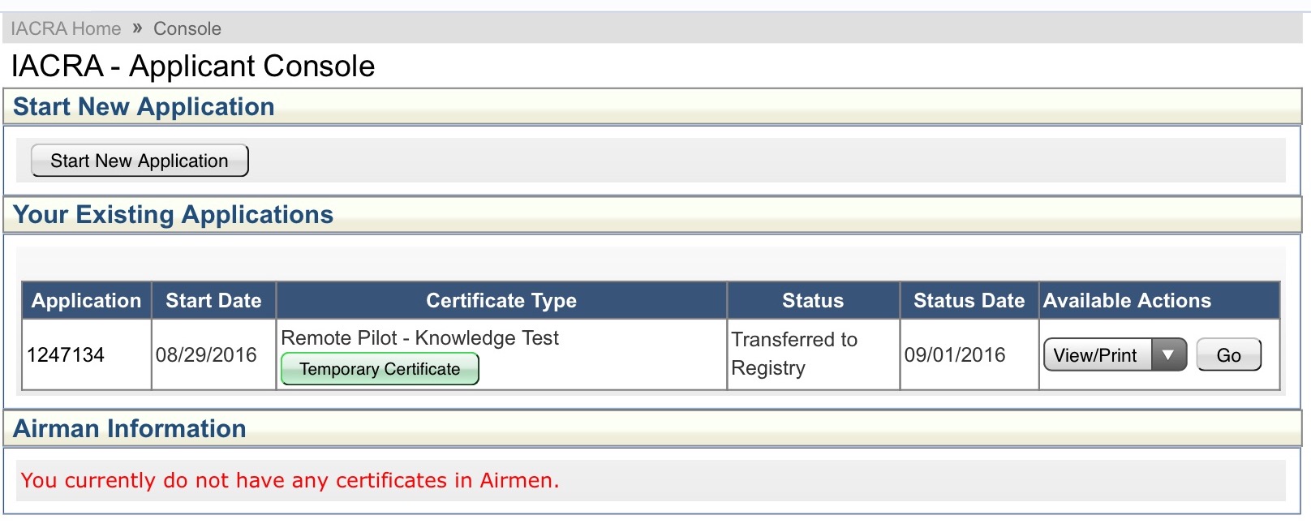Click the Application column header
Image resolution: width=1311 pixels, height=528 pixels.
point(87,300)
